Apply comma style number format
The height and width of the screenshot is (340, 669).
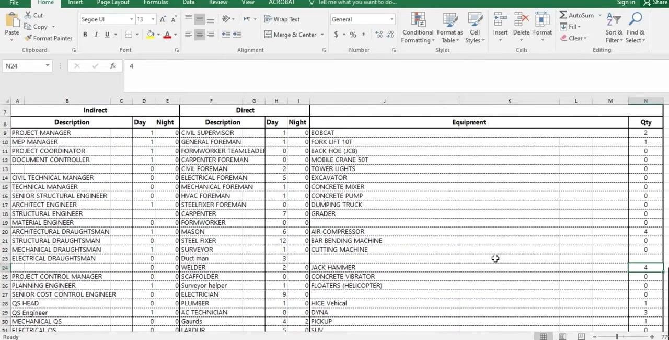pos(364,35)
